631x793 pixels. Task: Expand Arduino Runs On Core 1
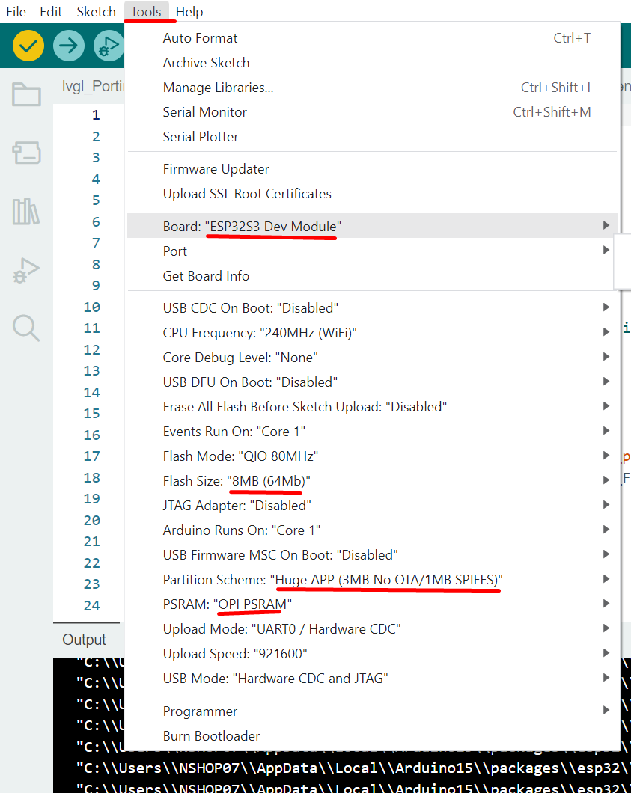click(x=372, y=530)
